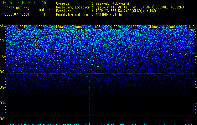Click the 0.6 frequency axis label
The width and height of the screenshot is (197, 125).
pyautogui.click(x=3, y=119)
